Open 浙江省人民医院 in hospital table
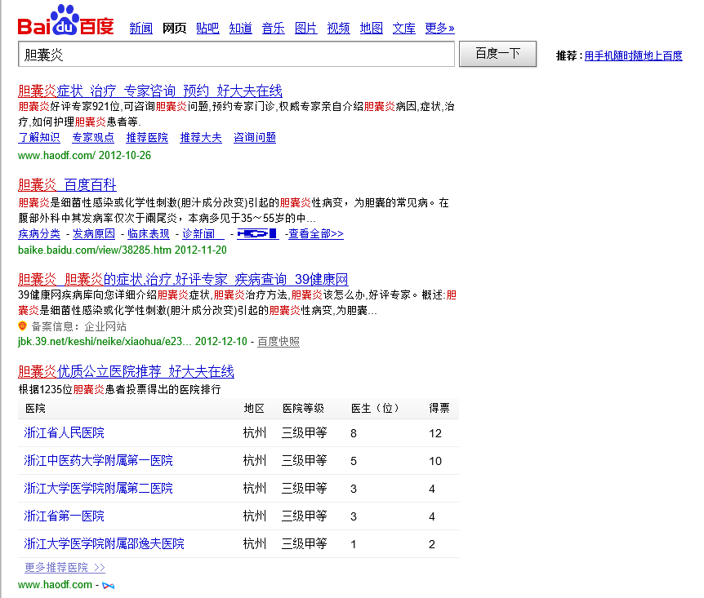 pyautogui.click(x=65, y=432)
